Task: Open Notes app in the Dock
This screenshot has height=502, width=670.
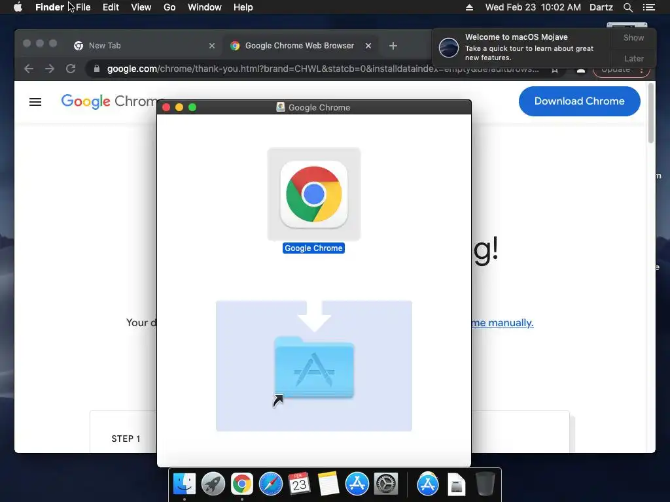Action: pos(328,484)
